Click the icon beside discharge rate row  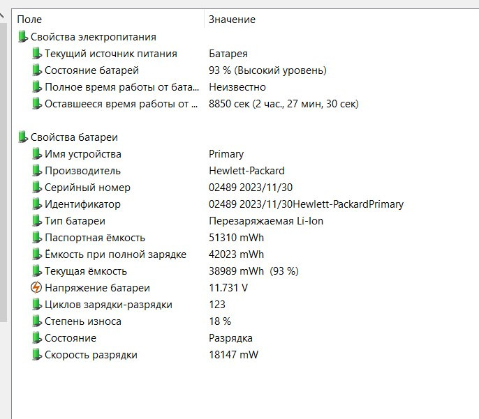[36, 355]
